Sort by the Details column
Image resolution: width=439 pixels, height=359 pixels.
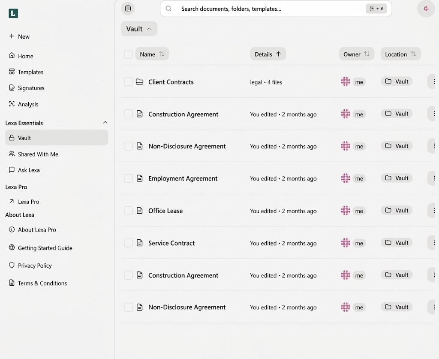tap(268, 54)
